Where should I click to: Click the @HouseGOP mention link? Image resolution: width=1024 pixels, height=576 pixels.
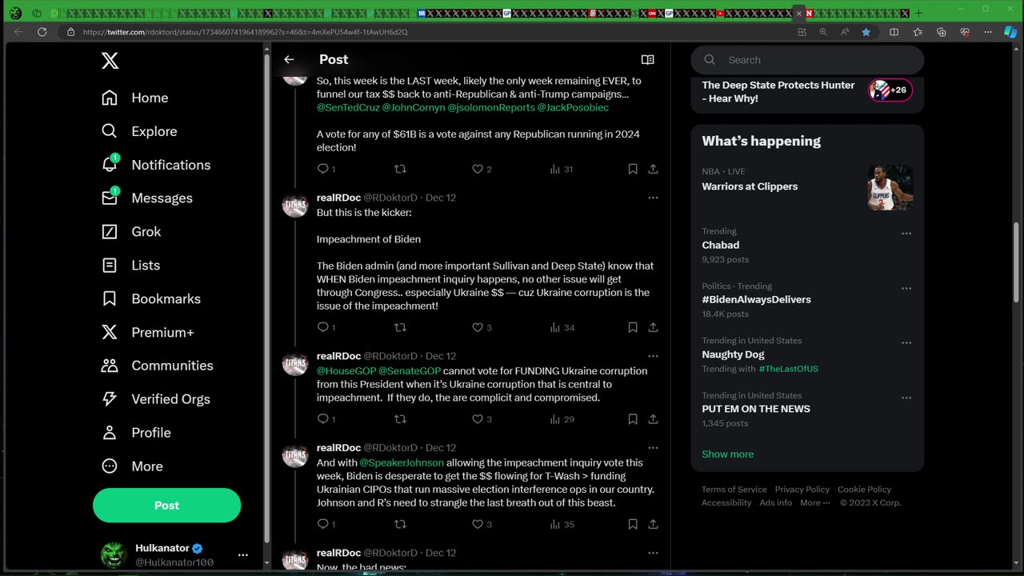[x=346, y=371]
